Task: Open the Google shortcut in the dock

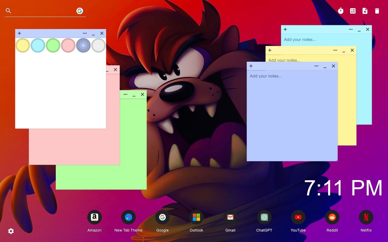Action: 162,217
